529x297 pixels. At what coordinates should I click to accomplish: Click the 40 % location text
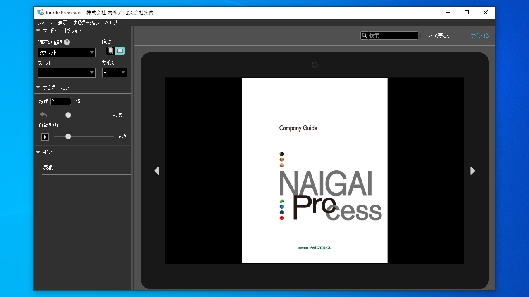point(117,115)
